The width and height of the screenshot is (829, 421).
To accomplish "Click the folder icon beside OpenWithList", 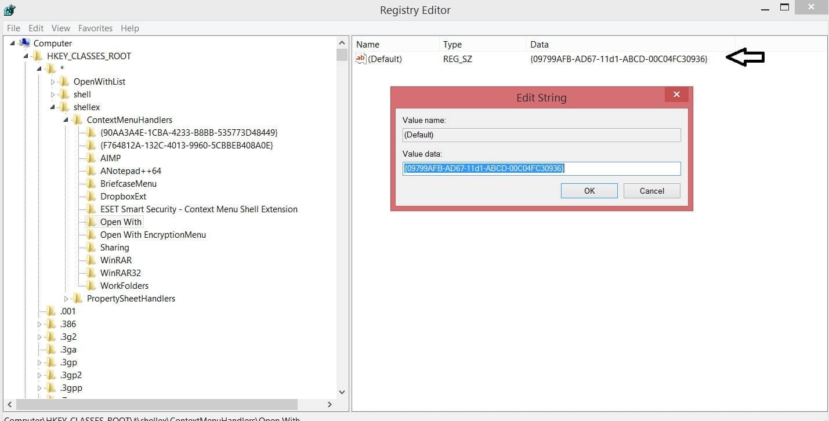I will (64, 82).
